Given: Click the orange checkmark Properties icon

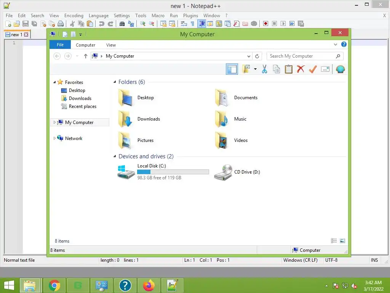Looking at the screenshot, I should [x=313, y=69].
